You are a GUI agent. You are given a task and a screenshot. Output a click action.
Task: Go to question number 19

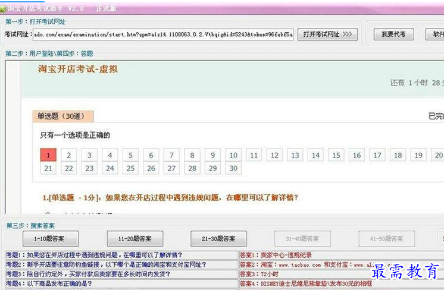pyautogui.click(x=418, y=155)
